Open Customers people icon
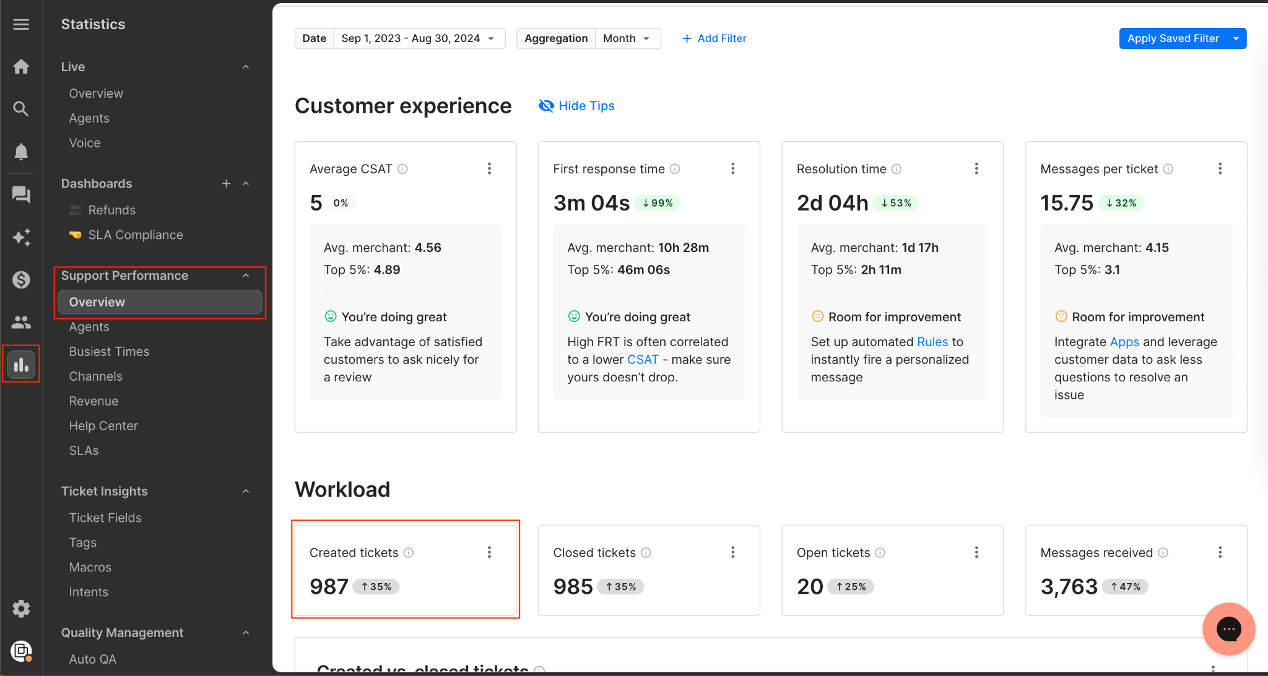Screen dimensions: 1268x676 point(21,322)
